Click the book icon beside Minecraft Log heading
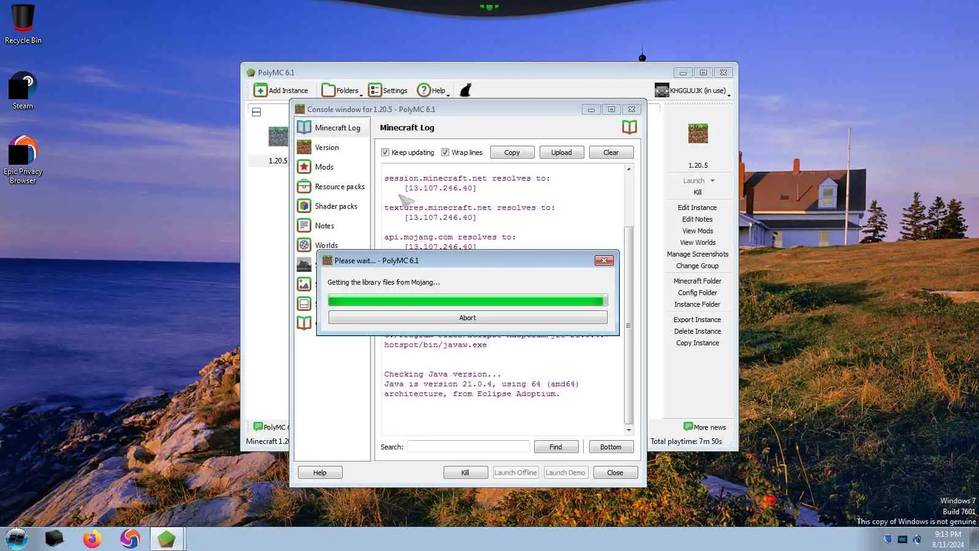979x551 pixels. coord(629,127)
